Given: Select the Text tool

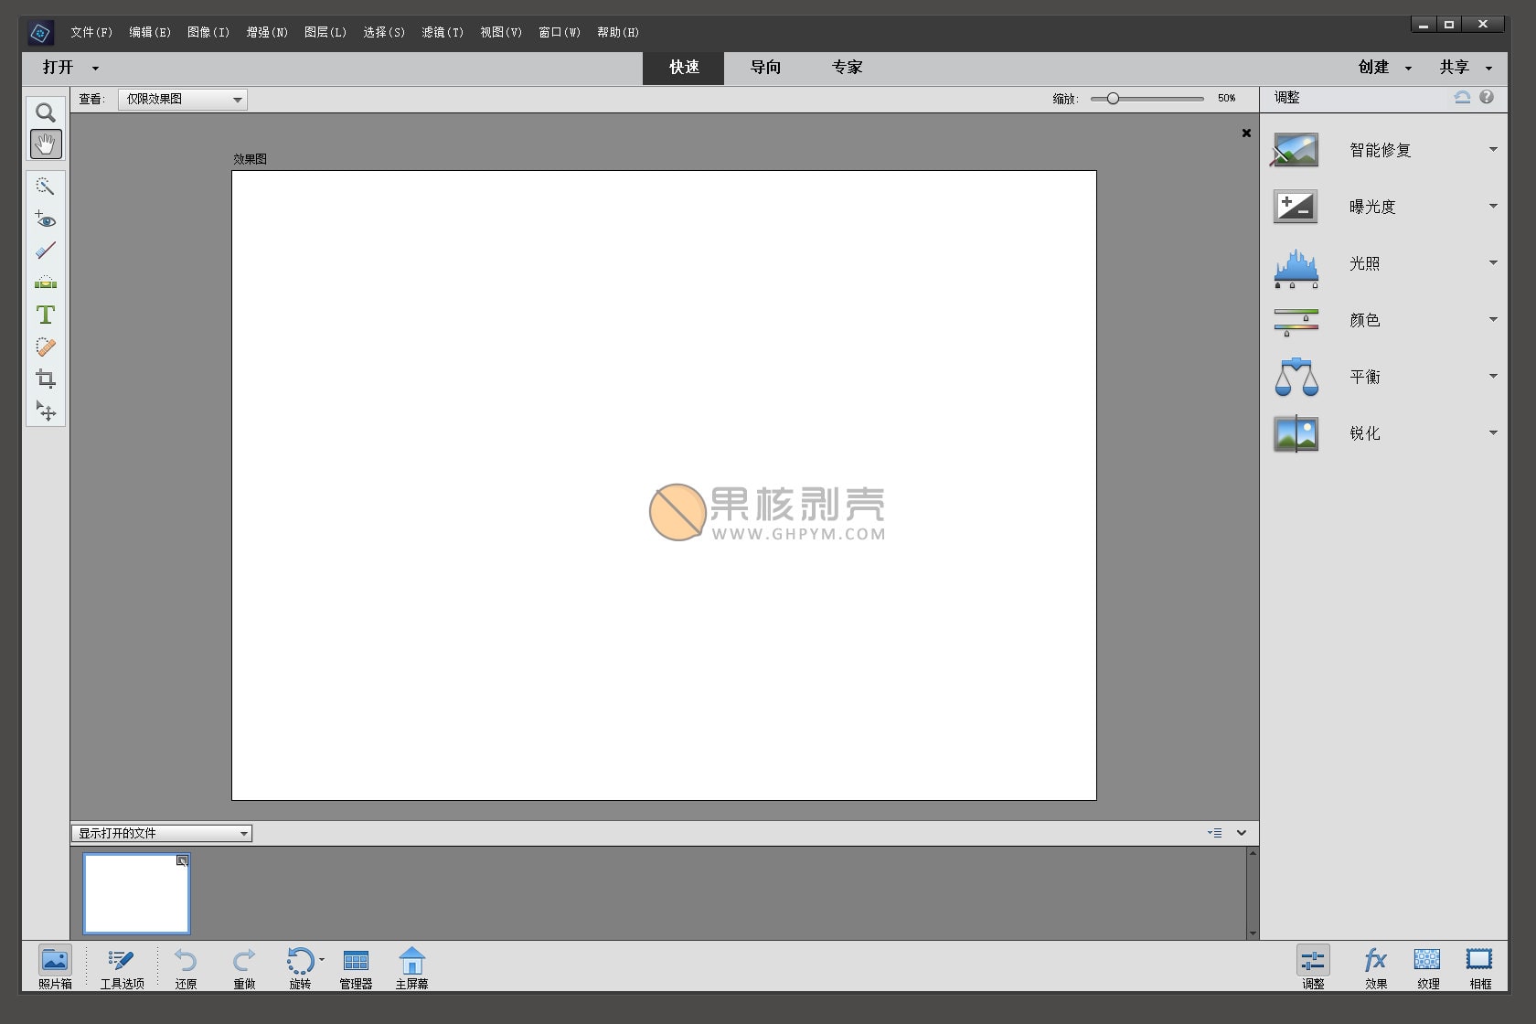Looking at the screenshot, I should coord(45,315).
